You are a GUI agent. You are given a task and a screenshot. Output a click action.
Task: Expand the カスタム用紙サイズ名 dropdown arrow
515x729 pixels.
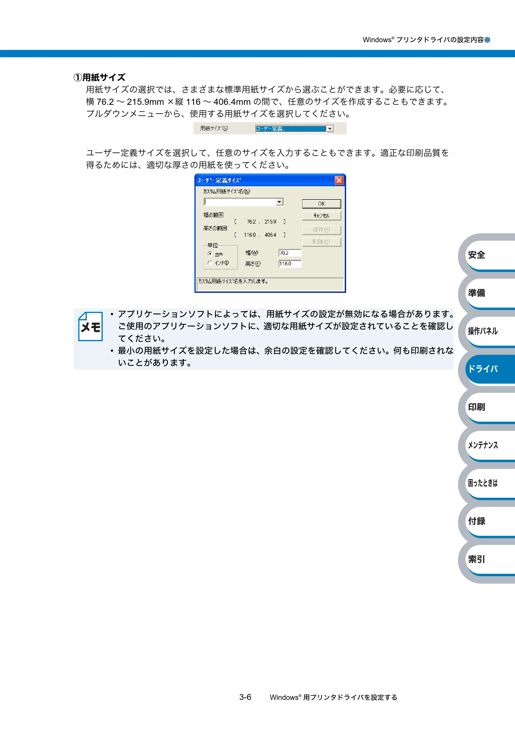pyautogui.click(x=279, y=202)
